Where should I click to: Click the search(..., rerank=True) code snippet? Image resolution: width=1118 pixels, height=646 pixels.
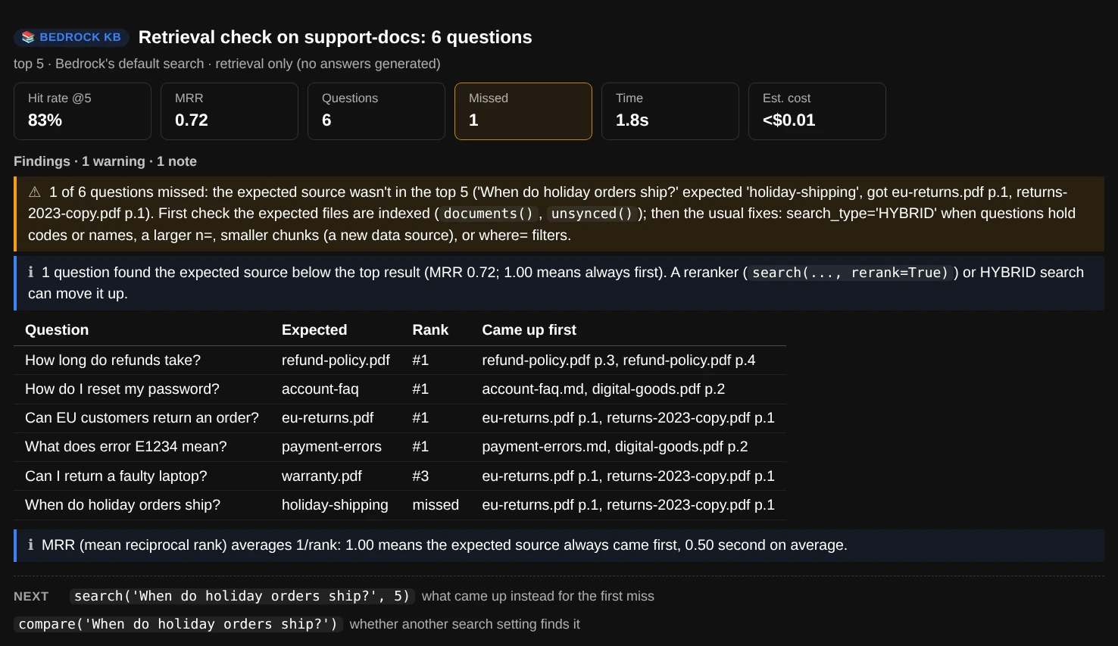[x=850, y=273]
